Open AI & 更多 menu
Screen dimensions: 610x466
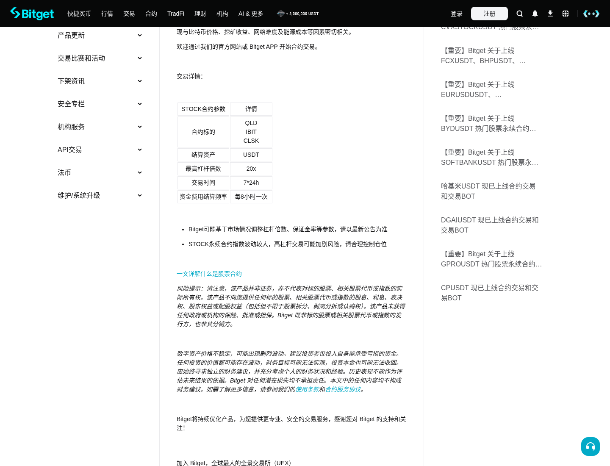(251, 14)
